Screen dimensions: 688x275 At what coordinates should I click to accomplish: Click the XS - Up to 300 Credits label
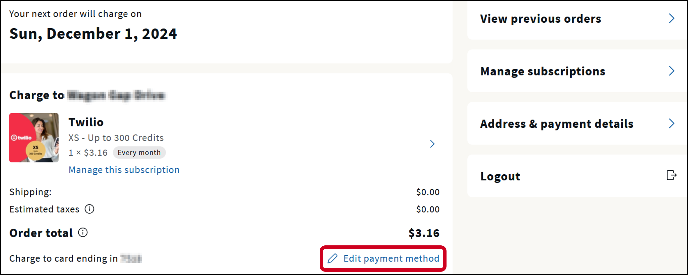[116, 138]
